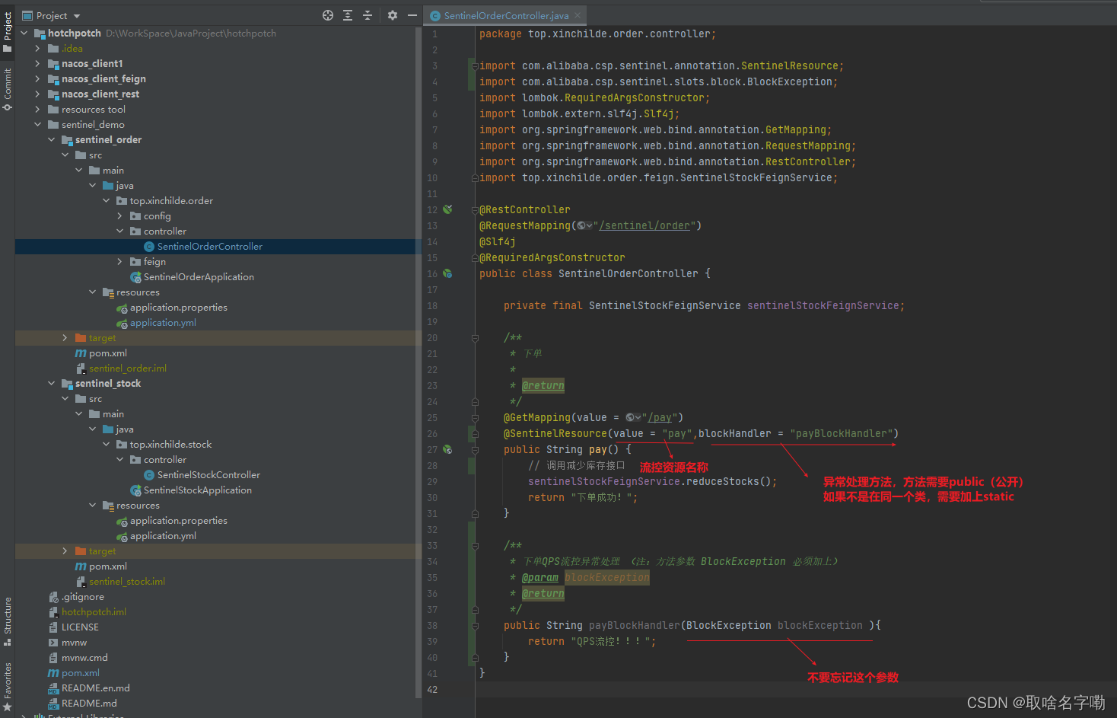Fold the Javadoc comment starting line 20
This screenshot has width=1117, height=718.
(475, 338)
